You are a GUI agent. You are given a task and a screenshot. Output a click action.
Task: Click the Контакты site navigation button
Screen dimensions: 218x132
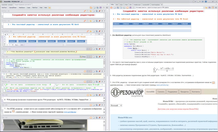pyautogui.click(x=196, y=92)
